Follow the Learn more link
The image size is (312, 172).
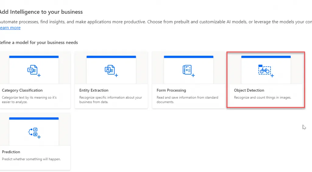[10, 28]
